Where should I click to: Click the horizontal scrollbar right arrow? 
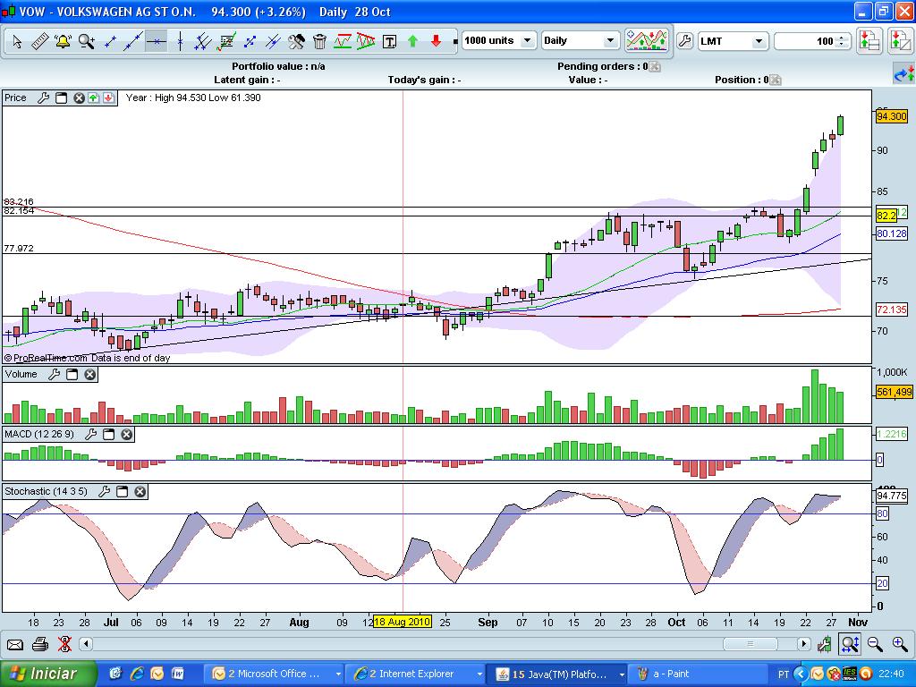point(804,644)
